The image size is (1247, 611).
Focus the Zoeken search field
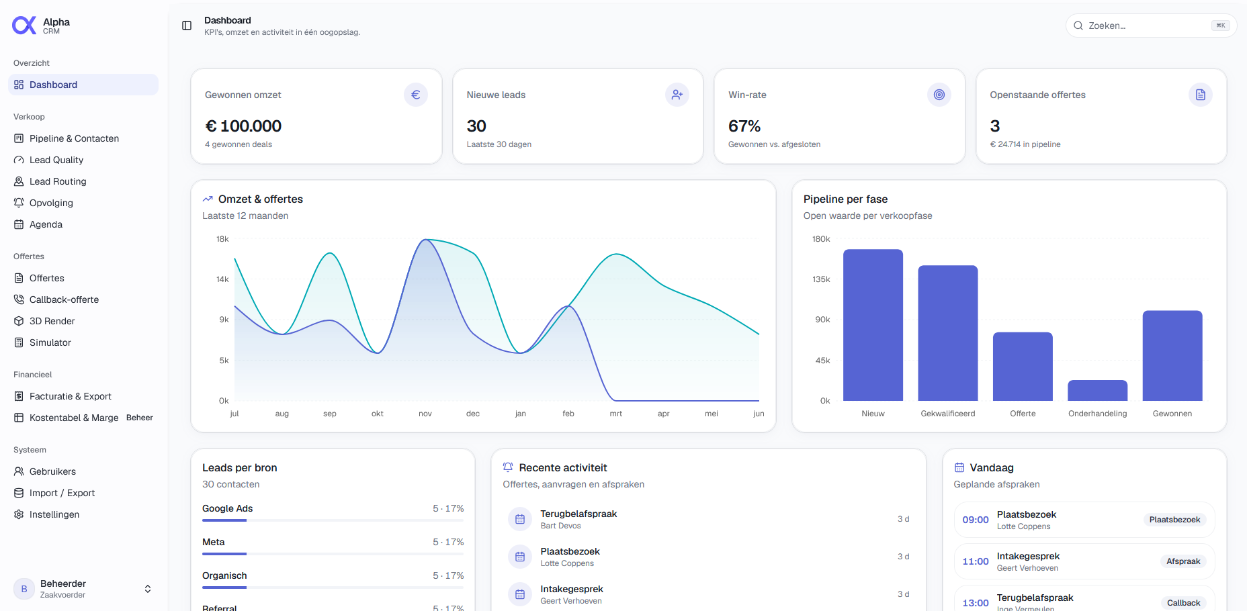tap(1151, 26)
